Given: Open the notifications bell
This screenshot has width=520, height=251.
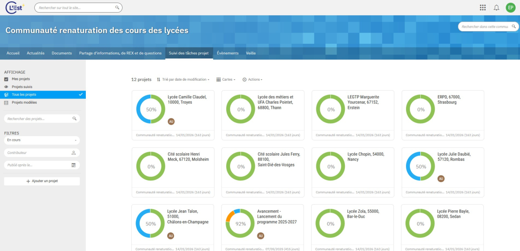Looking at the screenshot, I should click(x=497, y=7).
